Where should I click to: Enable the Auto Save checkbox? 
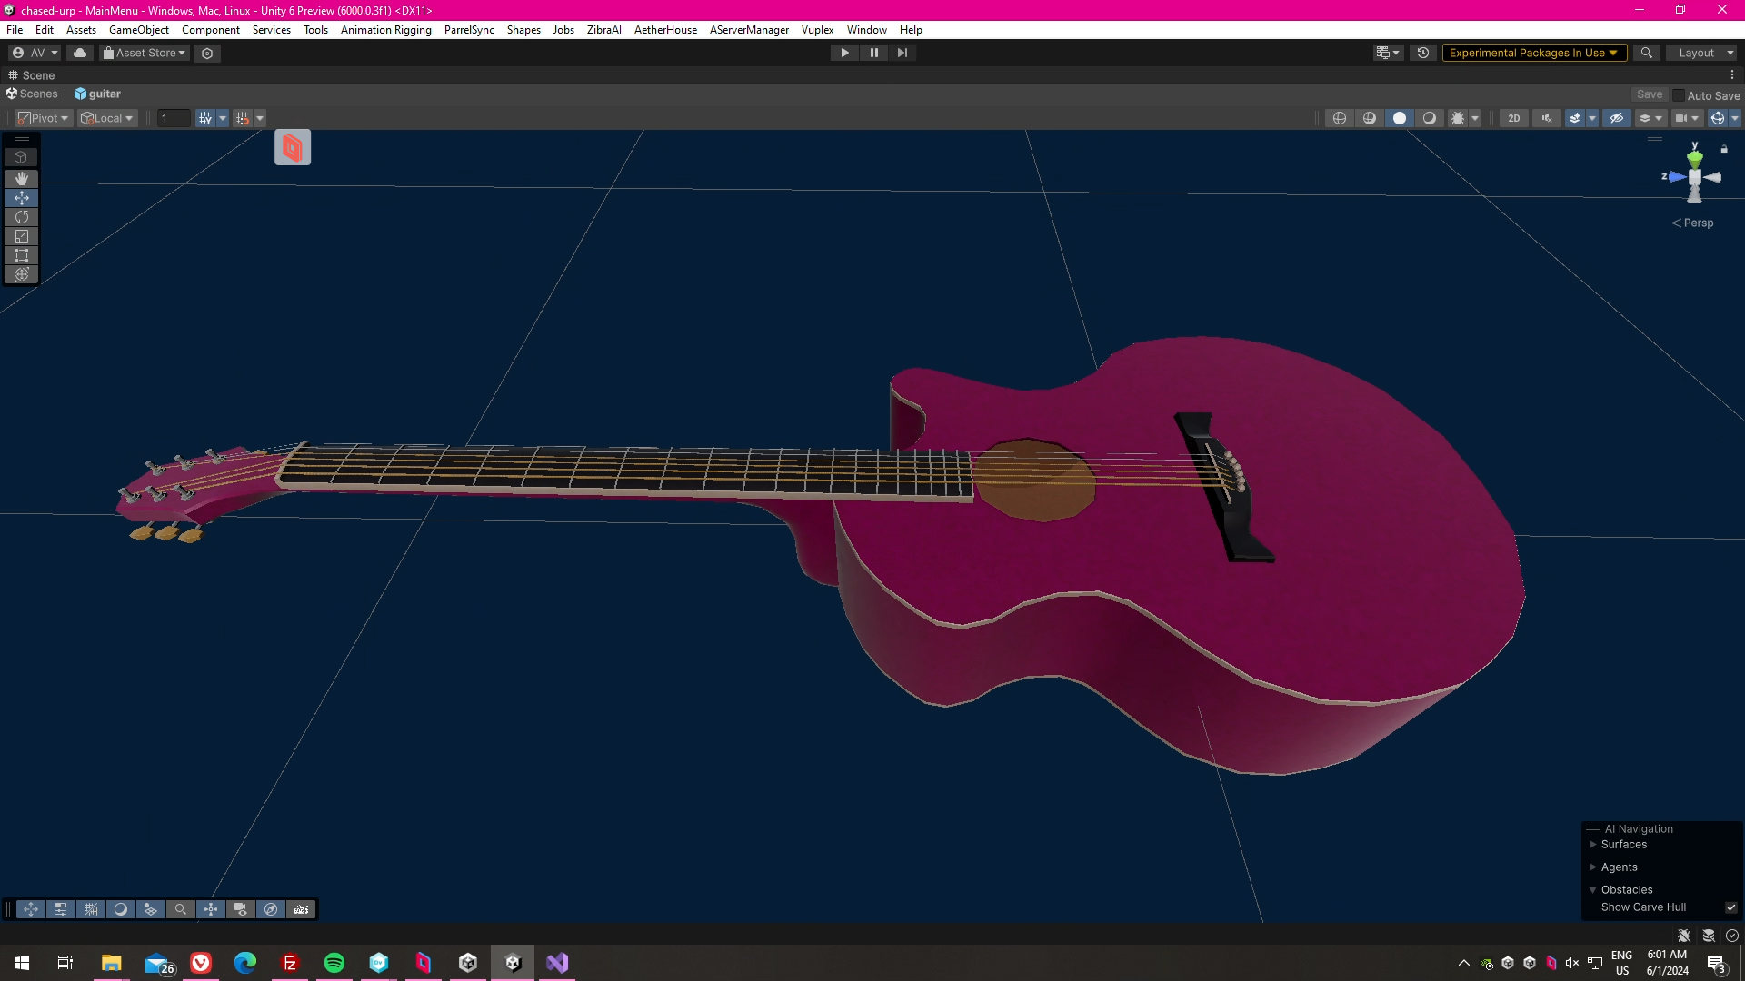1679,95
